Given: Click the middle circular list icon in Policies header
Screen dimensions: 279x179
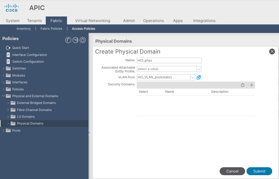Looking at the screenshot, I should (x=76, y=40).
